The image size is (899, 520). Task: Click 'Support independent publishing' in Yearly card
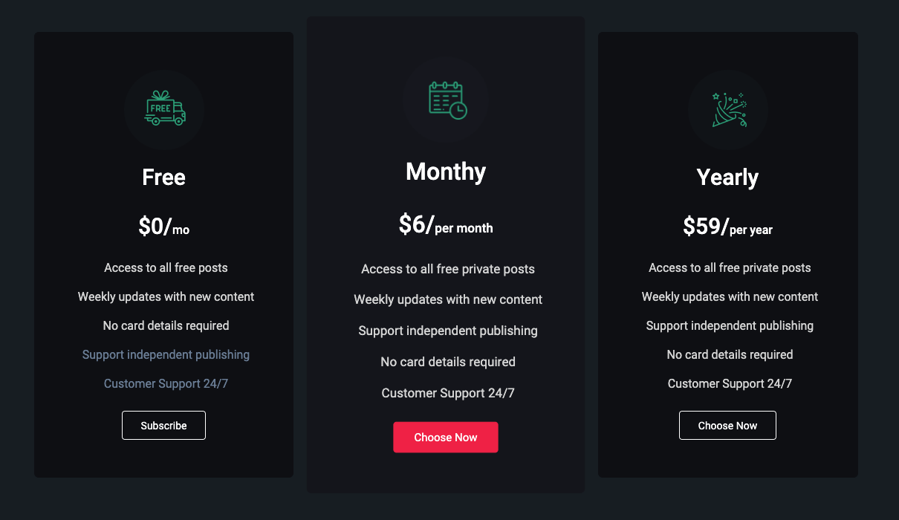coord(730,325)
